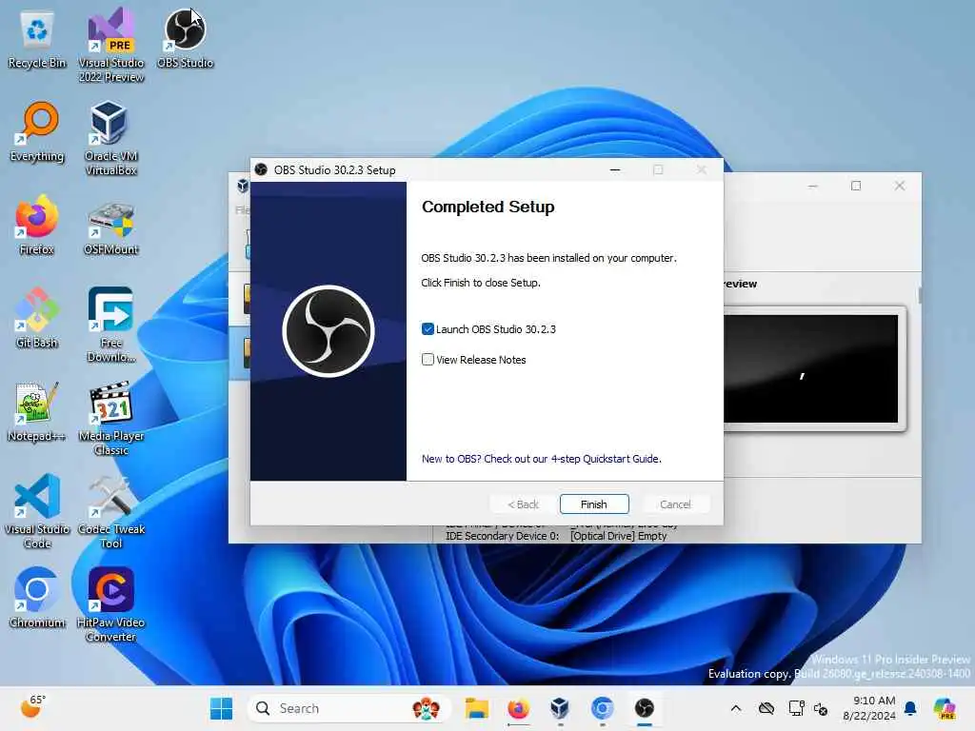The image size is (975, 731).
Task: Open OBS Studio desktop shortcut
Action: click(x=186, y=38)
